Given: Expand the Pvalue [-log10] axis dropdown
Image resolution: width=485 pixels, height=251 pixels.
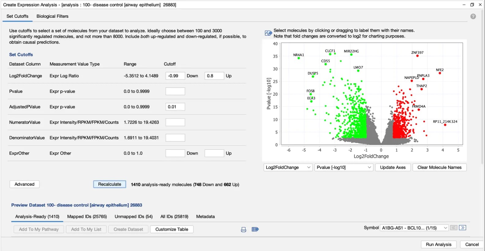Looking at the screenshot, I should click(344, 167).
